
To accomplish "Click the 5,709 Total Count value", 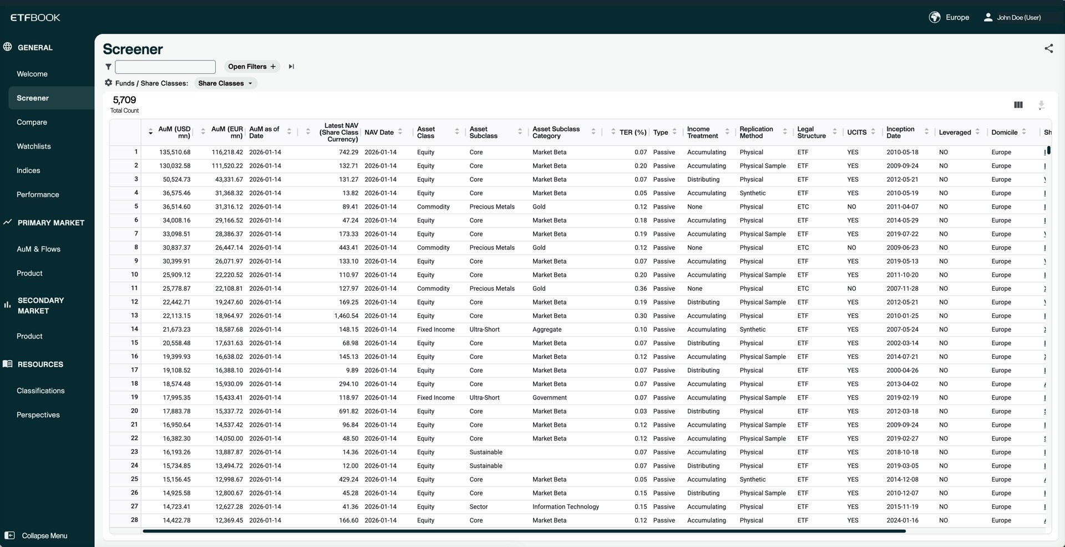I will point(124,100).
